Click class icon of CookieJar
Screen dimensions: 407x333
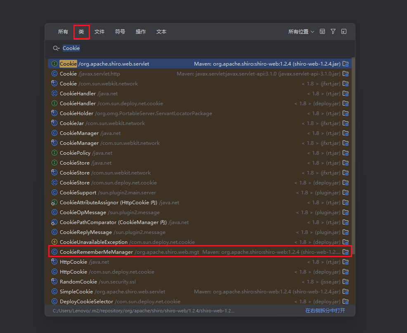pyautogui.click(x=54, y=123)
